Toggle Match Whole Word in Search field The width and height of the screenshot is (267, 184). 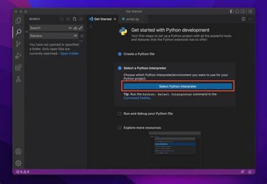click(75, 28)
